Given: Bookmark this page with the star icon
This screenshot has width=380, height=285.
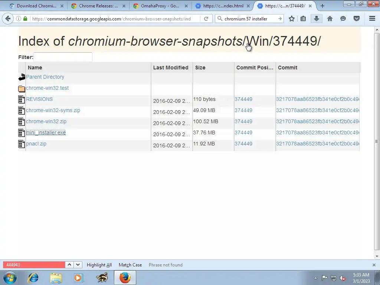Looking at the screenshot, I should [x=292, y=19].
